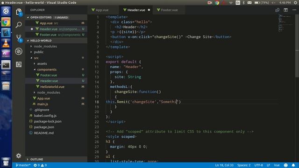Change language mode via Vue item

[x=277, y=165]
